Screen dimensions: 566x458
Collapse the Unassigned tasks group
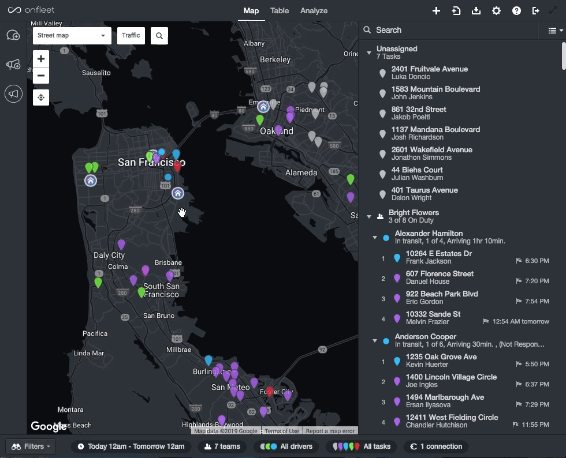[369, 52]
